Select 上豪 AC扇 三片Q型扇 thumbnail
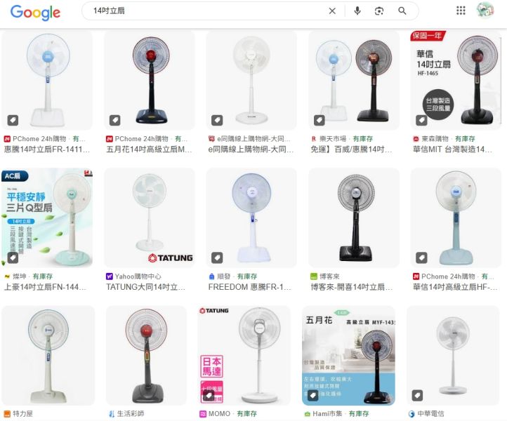This screenshot has width=507, height=421. [47, 218]
